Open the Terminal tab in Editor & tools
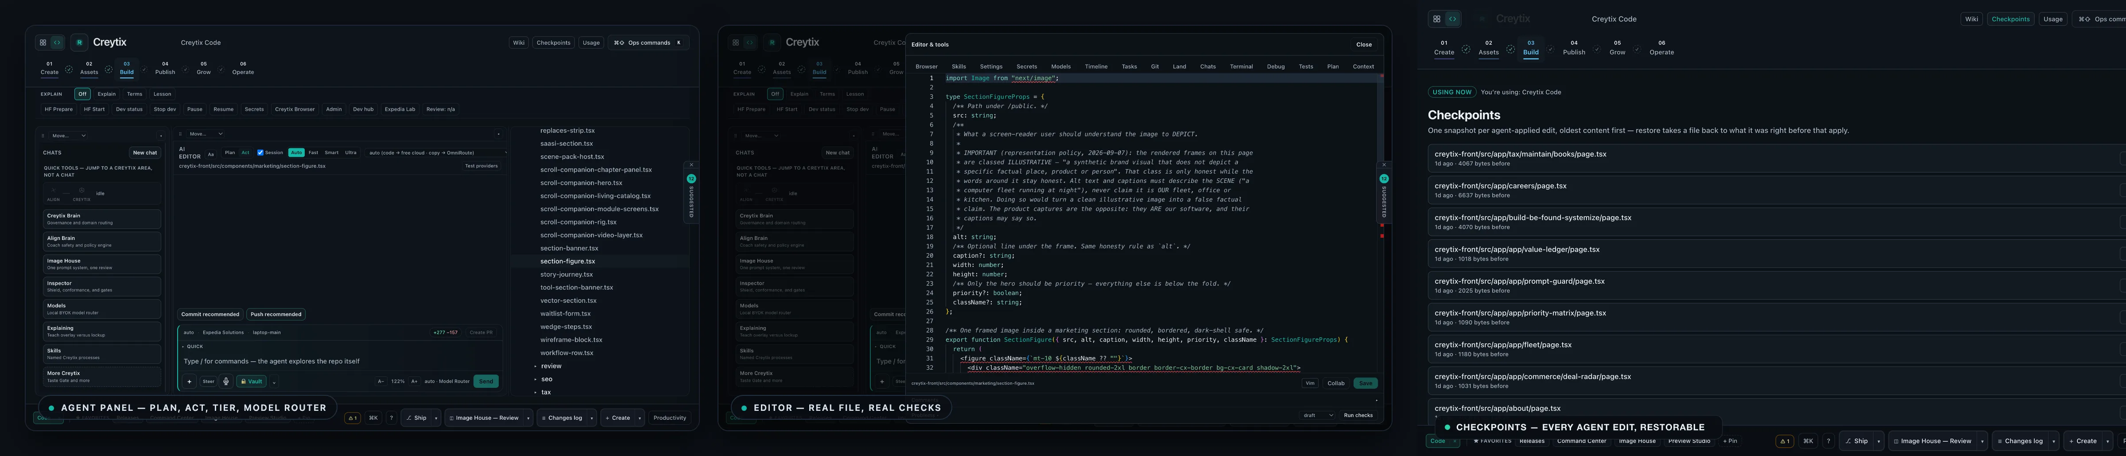 [x=1241, y=67]
